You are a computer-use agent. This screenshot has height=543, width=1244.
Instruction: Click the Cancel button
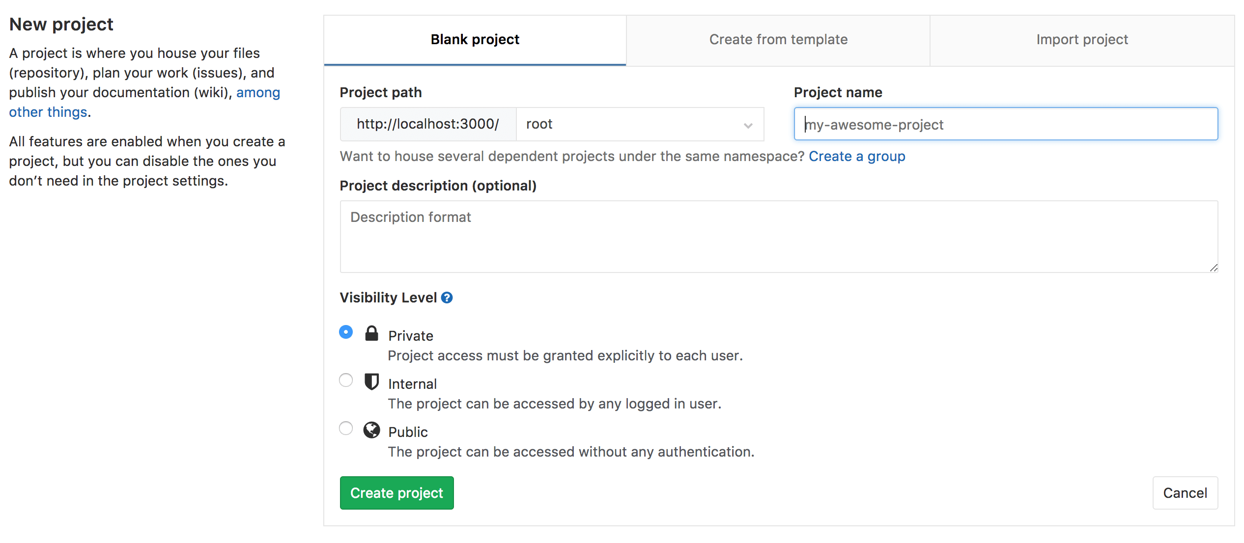pyautogui.click(x=1185, y=492)
